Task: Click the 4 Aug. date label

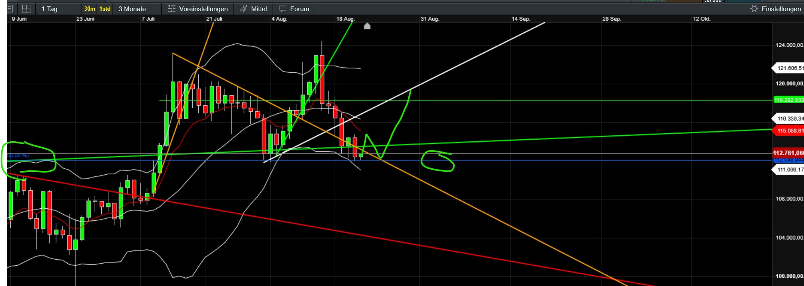Action: point(279,19)
